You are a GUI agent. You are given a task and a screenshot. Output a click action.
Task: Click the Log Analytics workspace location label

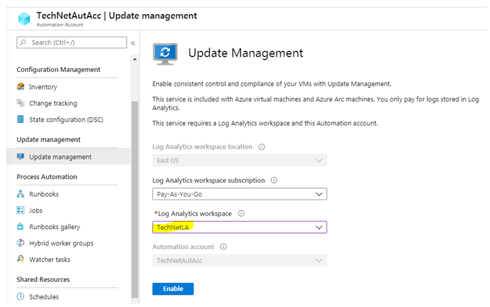coord(202,147)
